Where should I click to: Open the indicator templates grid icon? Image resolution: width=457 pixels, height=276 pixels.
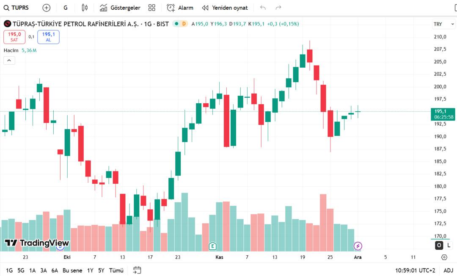pos(152,8)
